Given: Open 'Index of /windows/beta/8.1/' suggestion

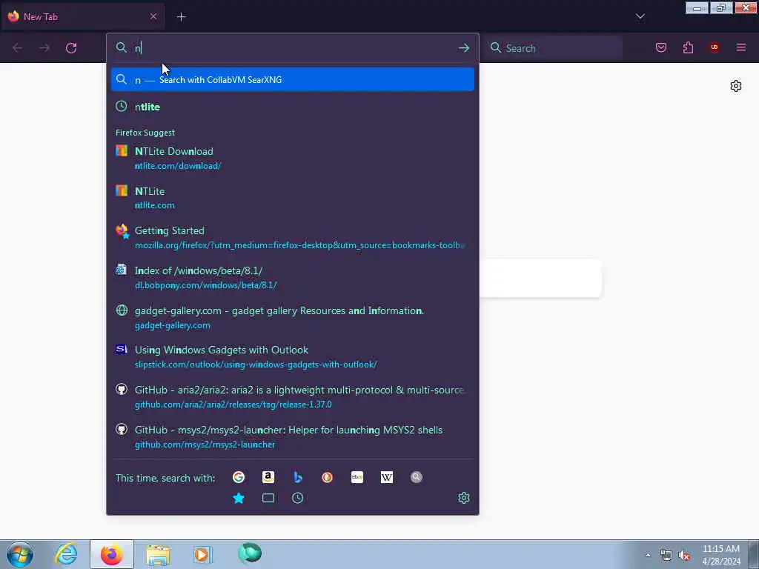Looking at the screenshot, I should point(292,278).
